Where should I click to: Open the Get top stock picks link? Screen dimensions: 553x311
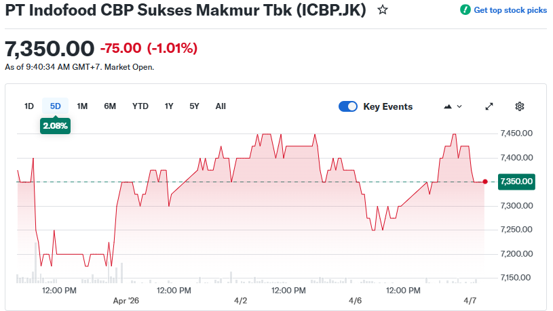[510, 10]
